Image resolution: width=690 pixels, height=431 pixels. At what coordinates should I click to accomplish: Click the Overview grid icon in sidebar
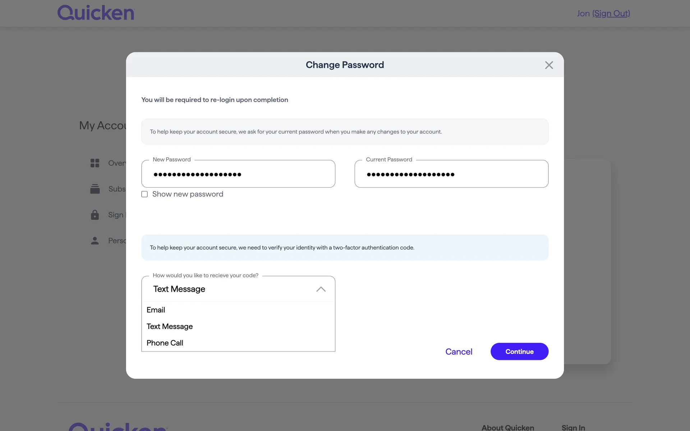coord(95,163)
